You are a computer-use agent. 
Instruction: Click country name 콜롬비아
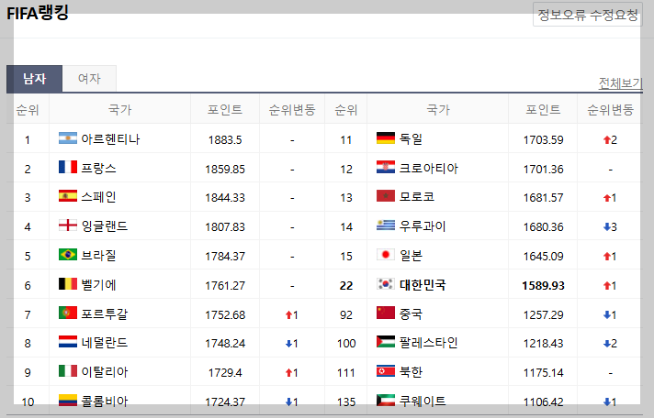coord(105,401)
